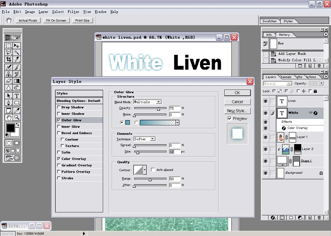
Task: Select the Move tool
Action: [17, 46]
